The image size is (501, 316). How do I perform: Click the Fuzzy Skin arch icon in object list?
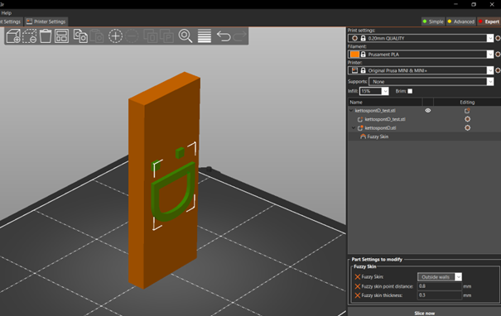(x=363, y=136)
